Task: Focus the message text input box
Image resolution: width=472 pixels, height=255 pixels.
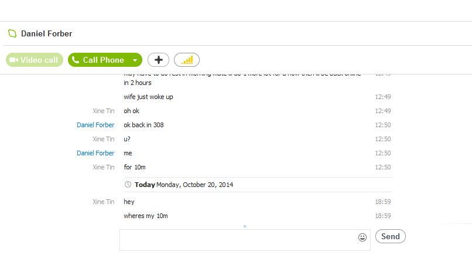Action: [x=240, y=239]
